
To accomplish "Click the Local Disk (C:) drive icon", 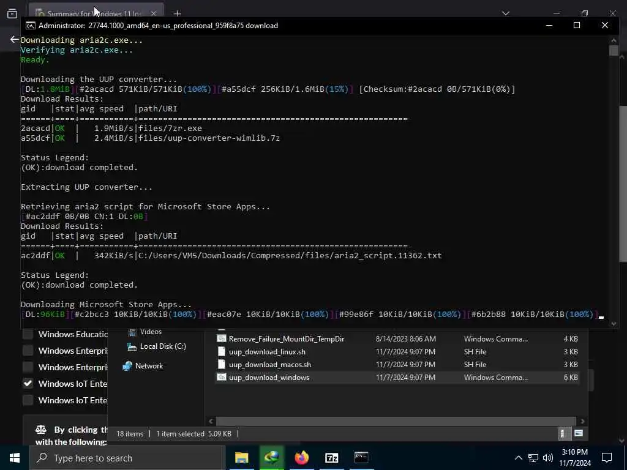I will pos(132,346).
